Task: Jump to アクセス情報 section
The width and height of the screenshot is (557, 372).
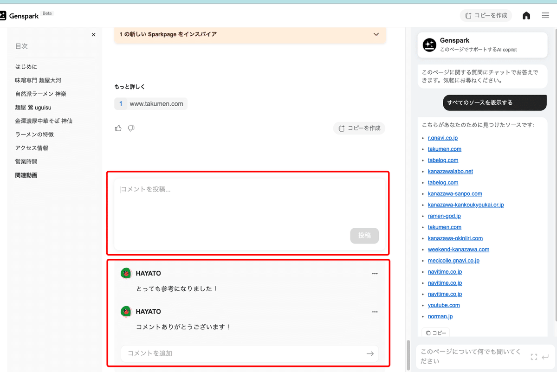Action: pyautogui.click(x=32, y=148)
